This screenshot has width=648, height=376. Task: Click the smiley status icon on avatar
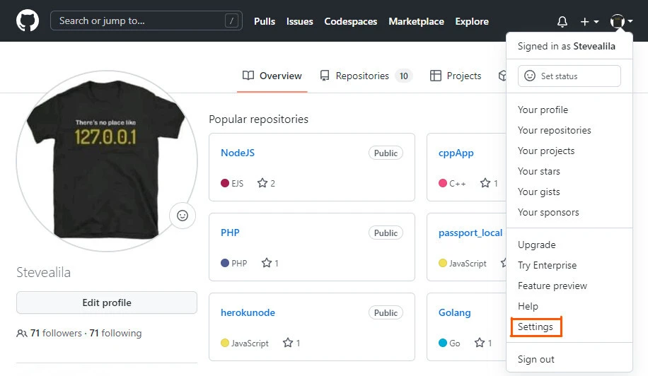[x=183, y=216]
